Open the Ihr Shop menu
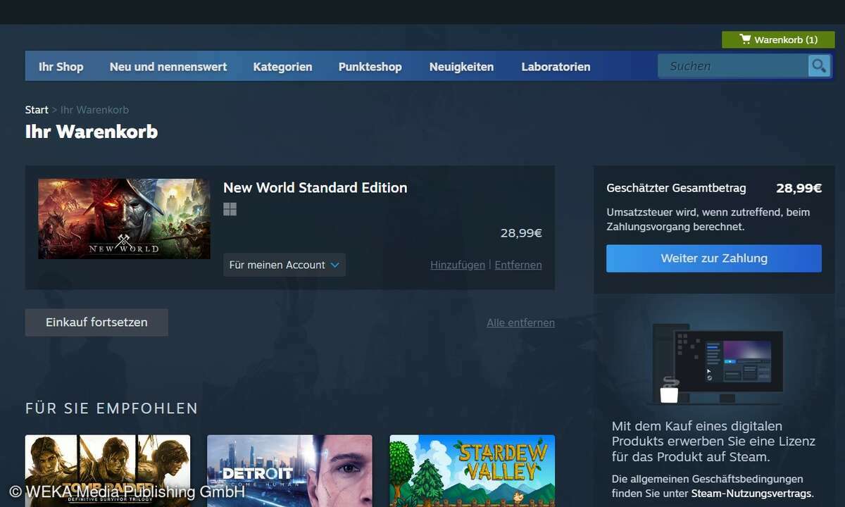The image size is (845, 507). pos(61,67)
